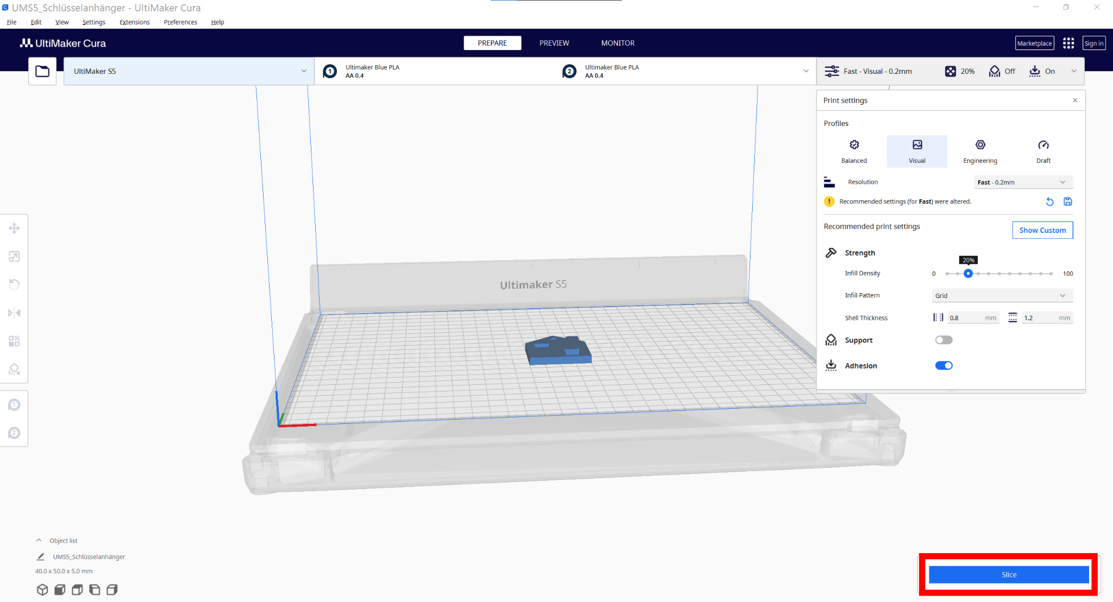
Task: Choose Extruder 2 button in left toolbar
Action: tap(14, 433)
